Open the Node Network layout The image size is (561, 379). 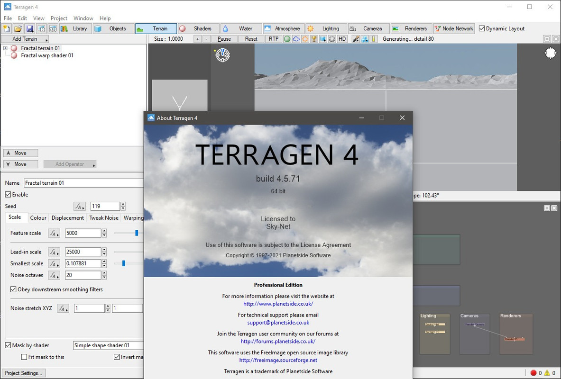point(454,28)
